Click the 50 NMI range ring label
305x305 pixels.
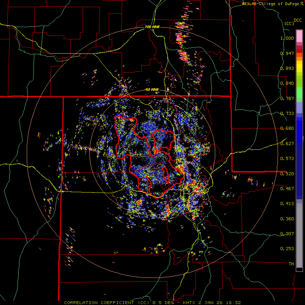pos(152,89)
